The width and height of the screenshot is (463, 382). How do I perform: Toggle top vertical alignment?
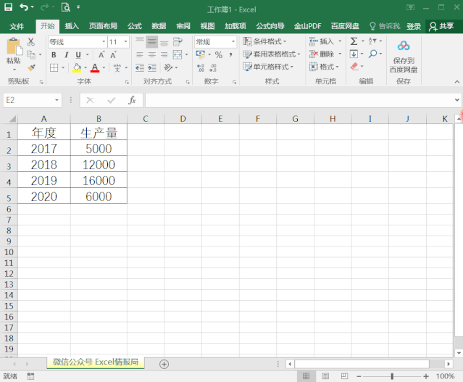[140, 41]
